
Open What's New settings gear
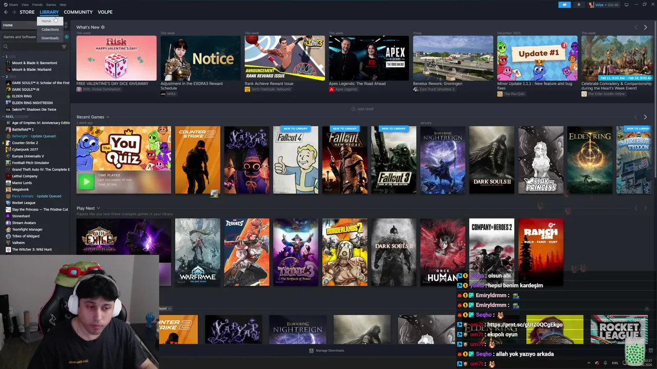103,27
